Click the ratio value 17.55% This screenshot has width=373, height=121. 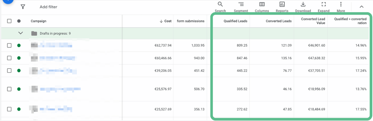(x=361, y=110)
